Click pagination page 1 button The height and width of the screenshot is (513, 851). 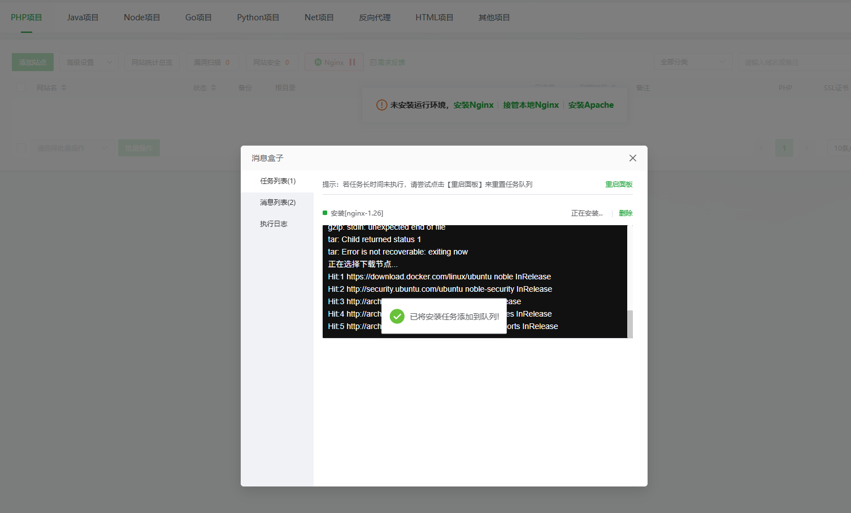click(x=784, y=148)
